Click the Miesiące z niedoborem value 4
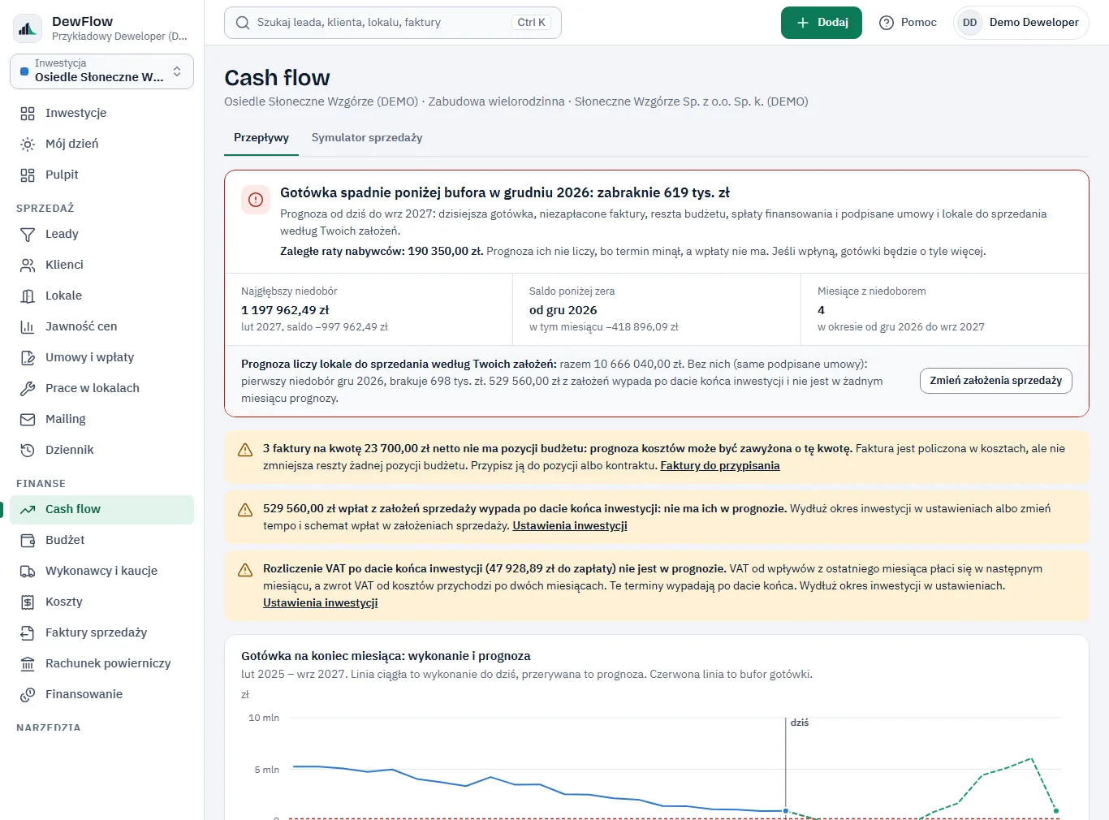 pyautogui.click(x=821, y=310)
